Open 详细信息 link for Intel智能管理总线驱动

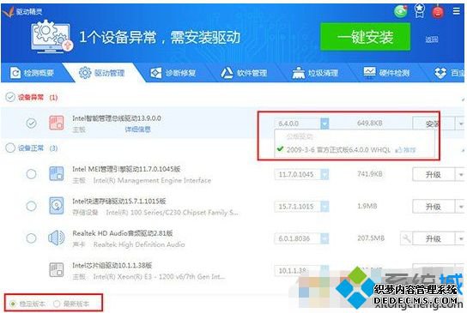[x=137, y=129]
